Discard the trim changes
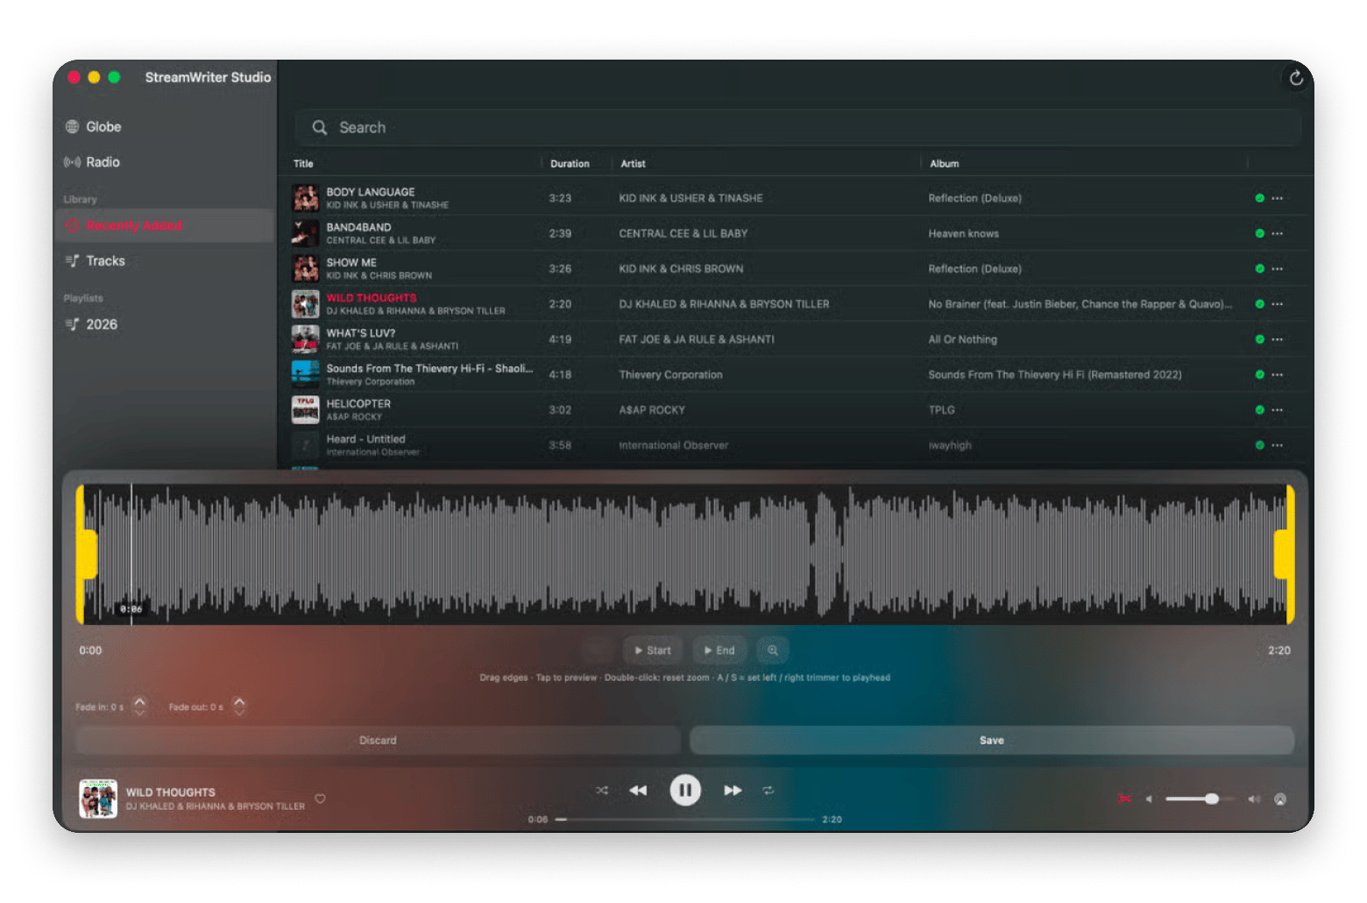The image size is (1367, 903). [x=379, y=741]
